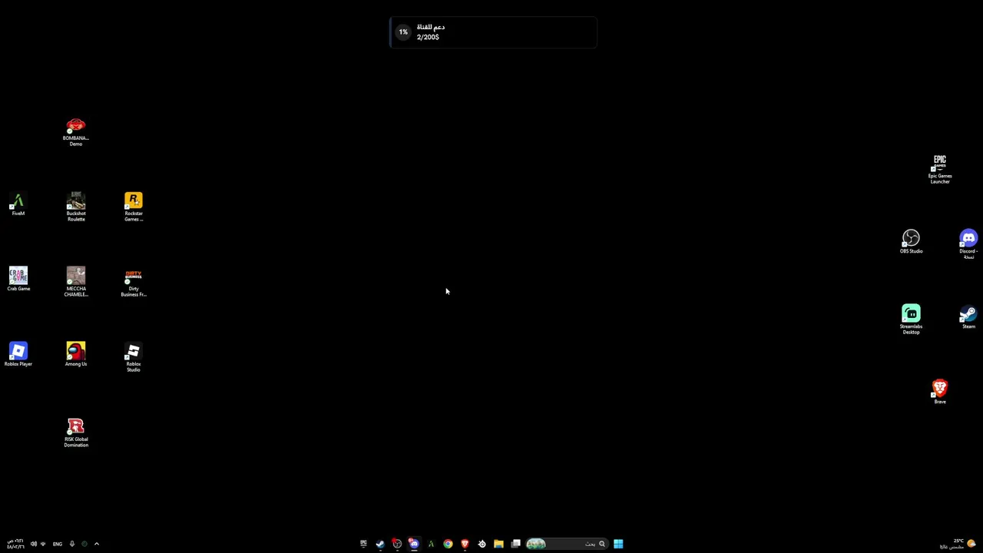The image size is (983, 553).
Task: Select the RISK Global Domination shortcut
Action: (x=76, y=433)
